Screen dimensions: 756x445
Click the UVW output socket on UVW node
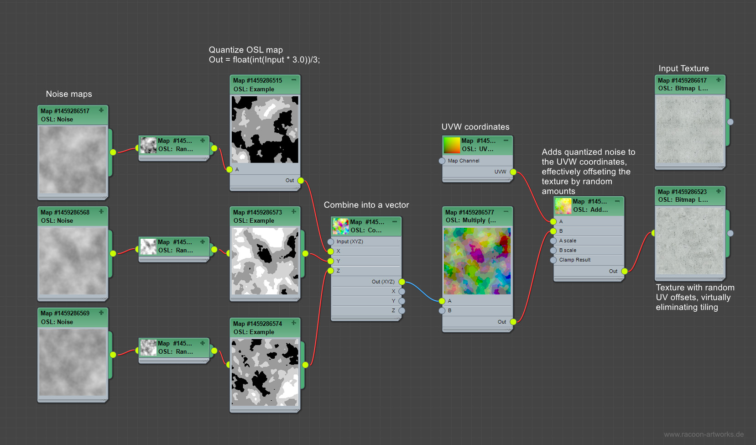[513, 172]
